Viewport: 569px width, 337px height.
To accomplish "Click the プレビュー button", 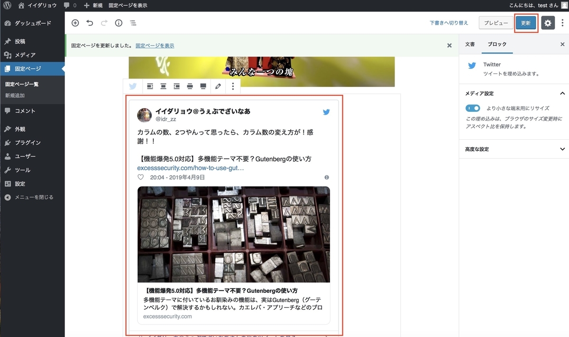I will click(x=496, y=23).
